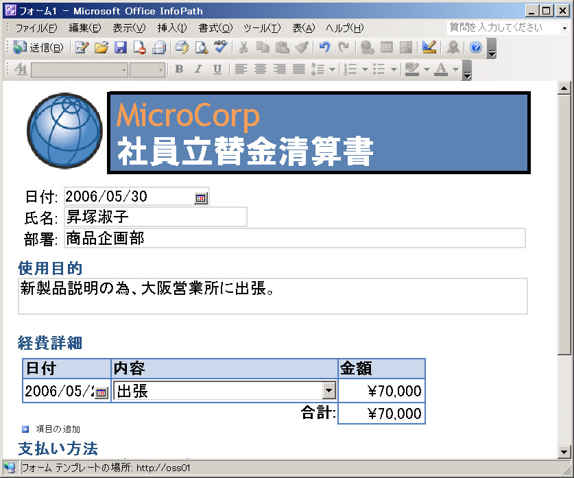The image size is (574, 478).
Task: Open calendar picker in expense table row
Action: click(101, 393)
